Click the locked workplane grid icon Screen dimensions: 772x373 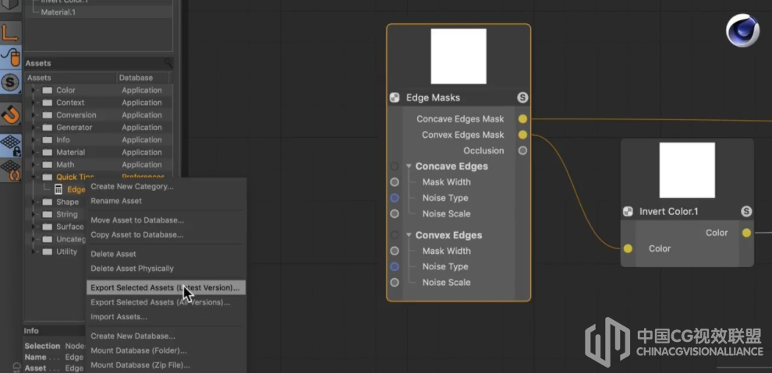[10, 146]
